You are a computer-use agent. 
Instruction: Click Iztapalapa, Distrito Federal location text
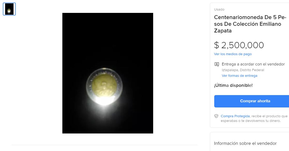(243, 70)
